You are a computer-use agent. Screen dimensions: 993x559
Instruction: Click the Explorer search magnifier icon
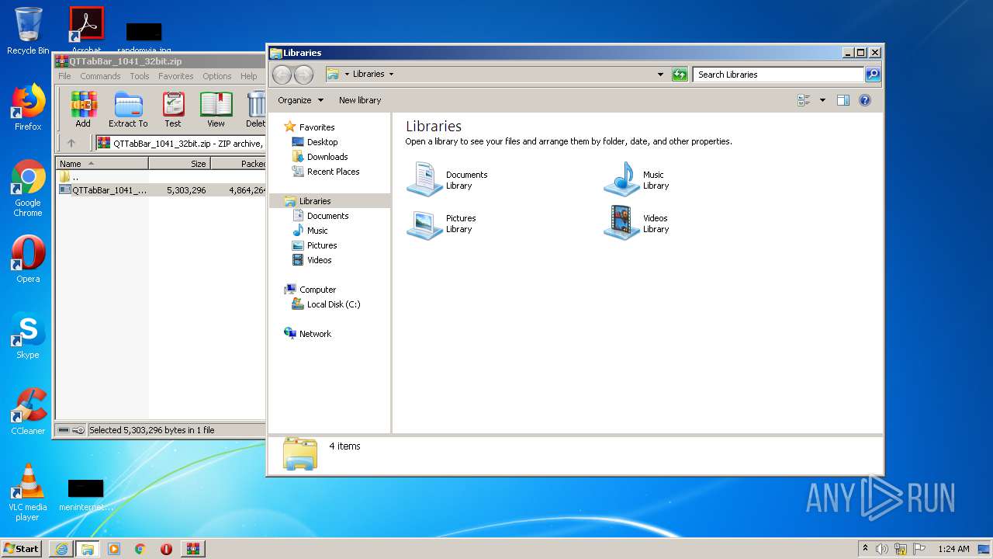(x=873, y=75)
